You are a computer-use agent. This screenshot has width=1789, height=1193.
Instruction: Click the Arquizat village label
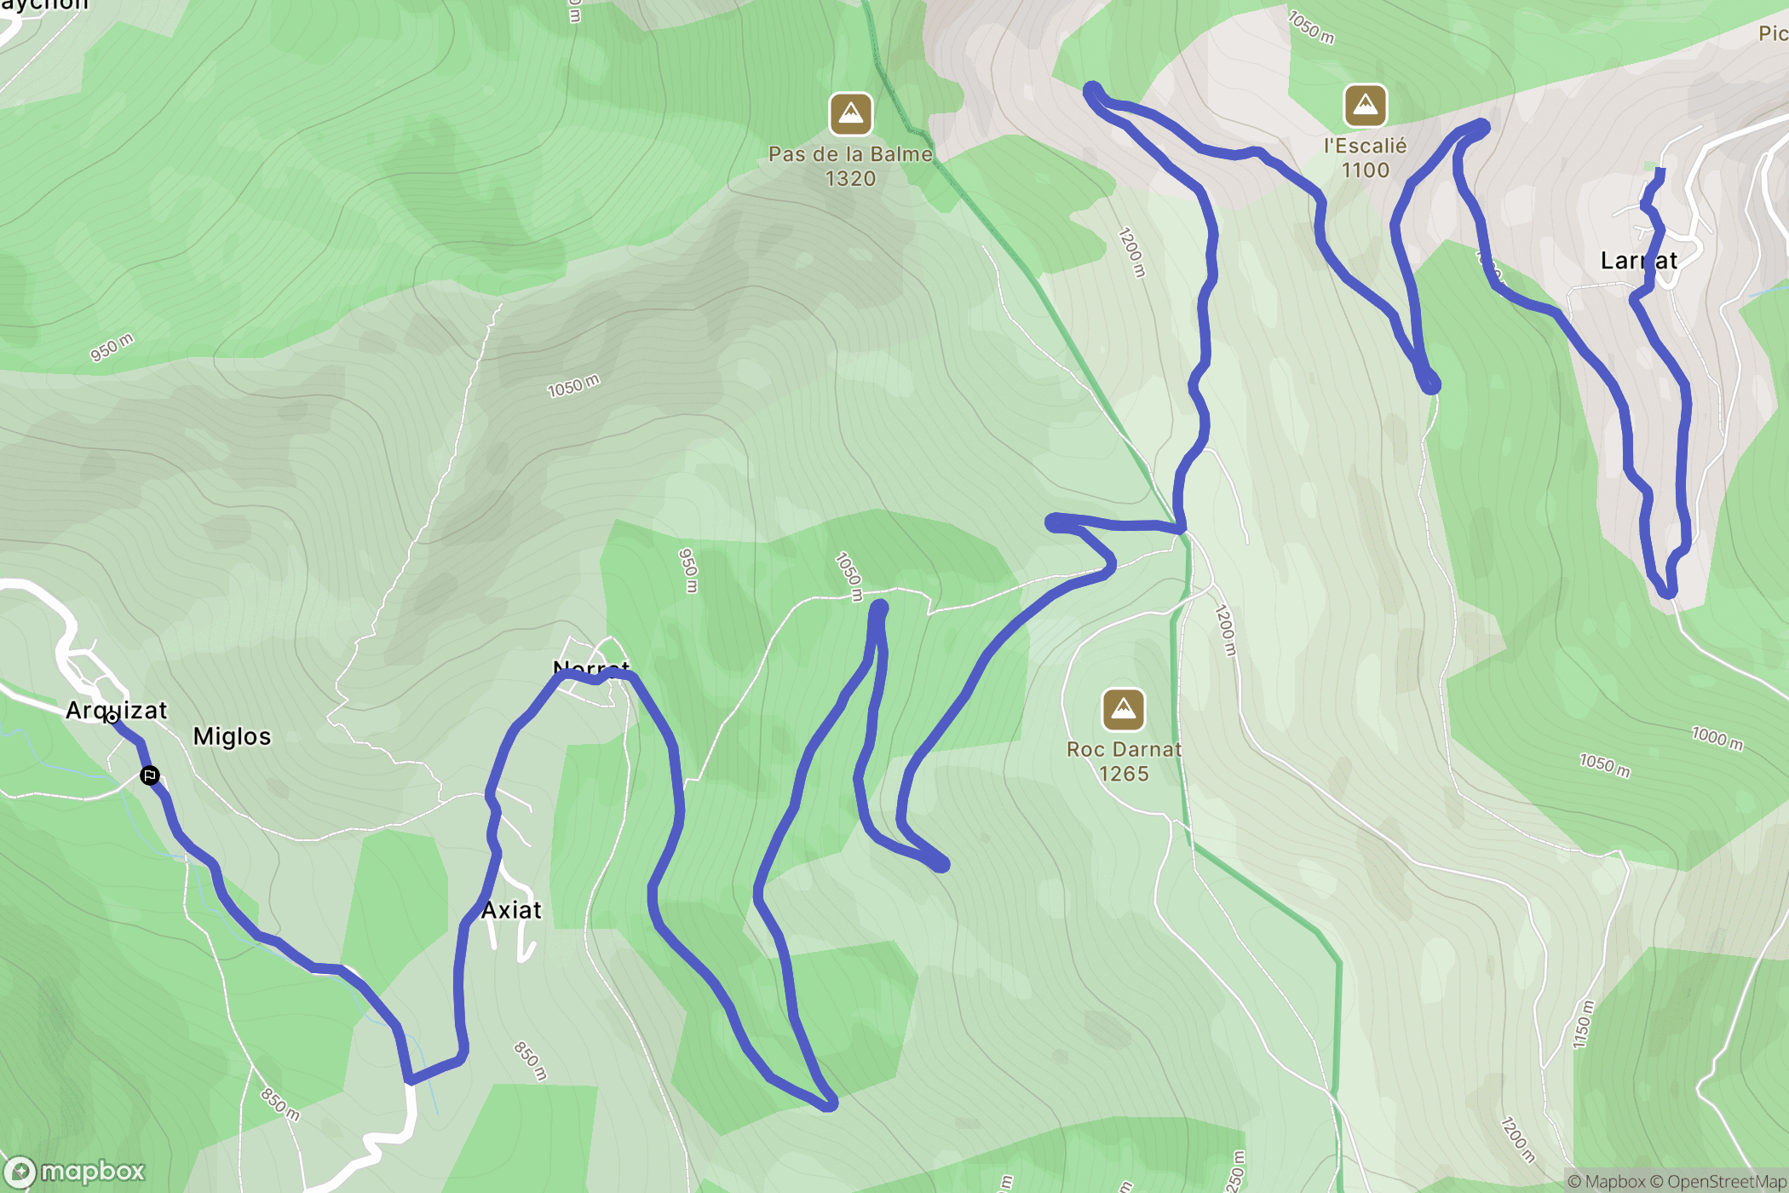[117, 710]
